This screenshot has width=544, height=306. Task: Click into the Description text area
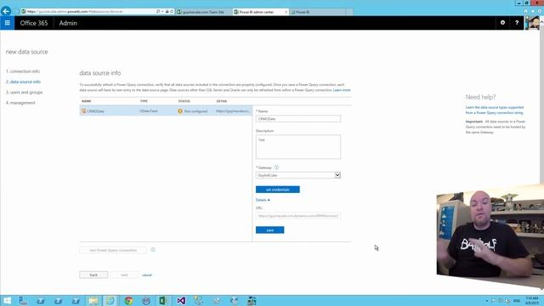click(x=298, y=147)
